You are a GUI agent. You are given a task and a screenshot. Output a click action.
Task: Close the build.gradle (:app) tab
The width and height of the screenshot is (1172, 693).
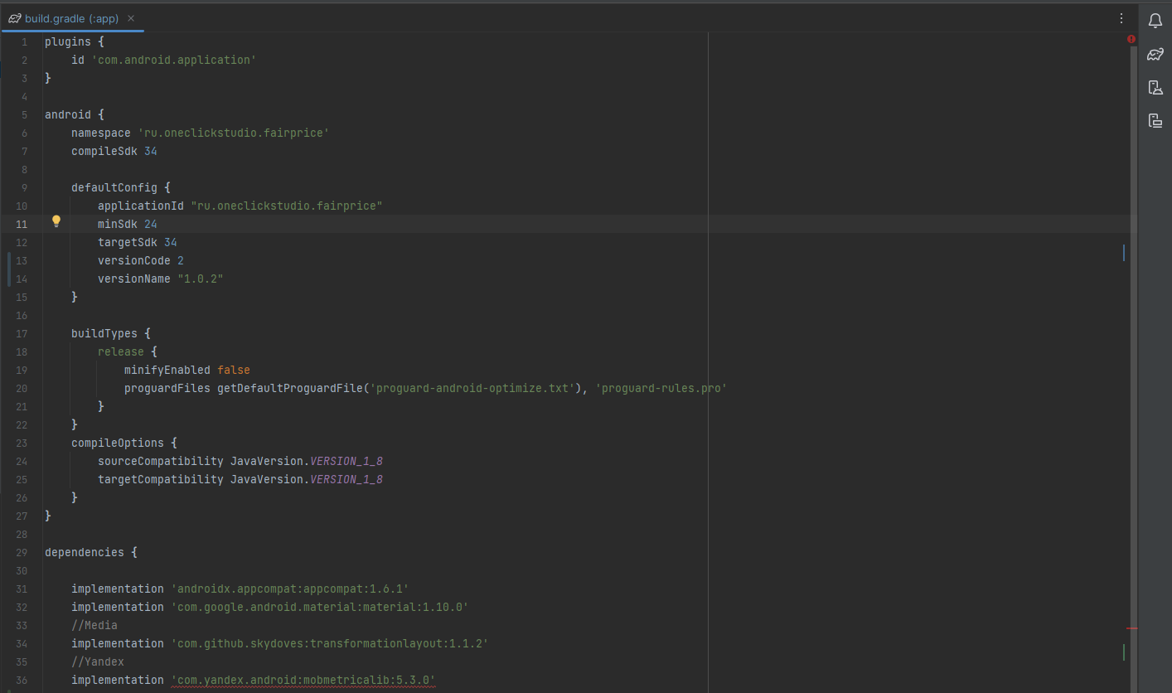131,18
